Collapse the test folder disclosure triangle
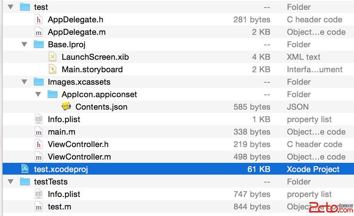 [11, 7]
